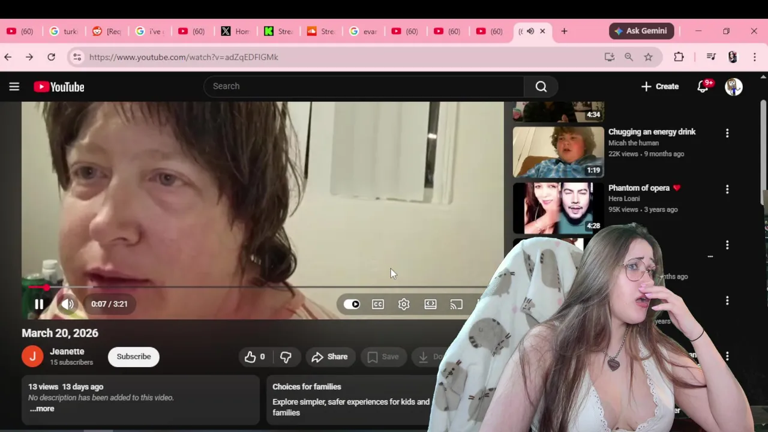Expand description with ...more

pyautogui.click(x=42, y=409)
